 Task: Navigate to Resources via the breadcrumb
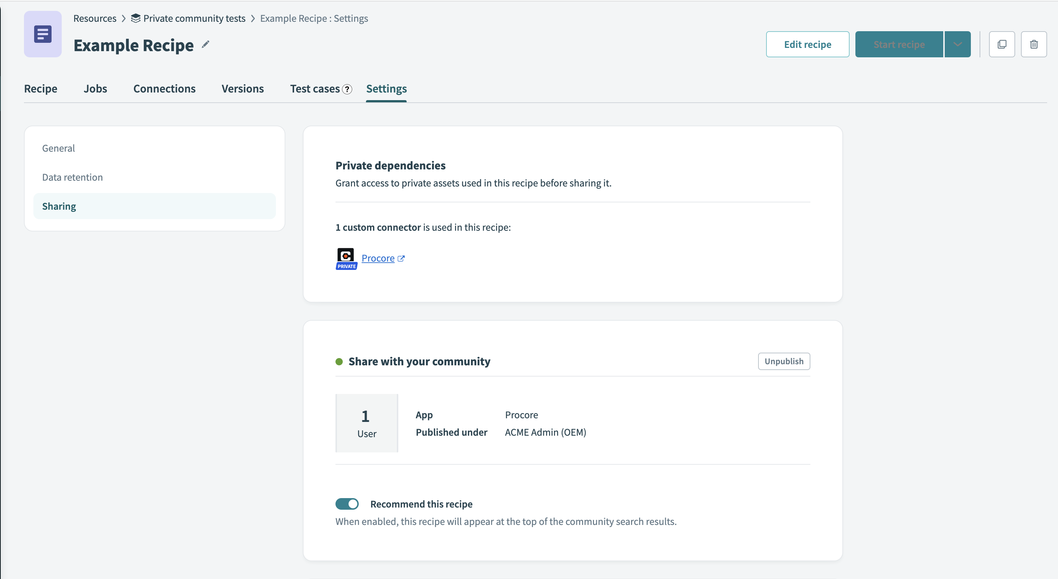95,18
